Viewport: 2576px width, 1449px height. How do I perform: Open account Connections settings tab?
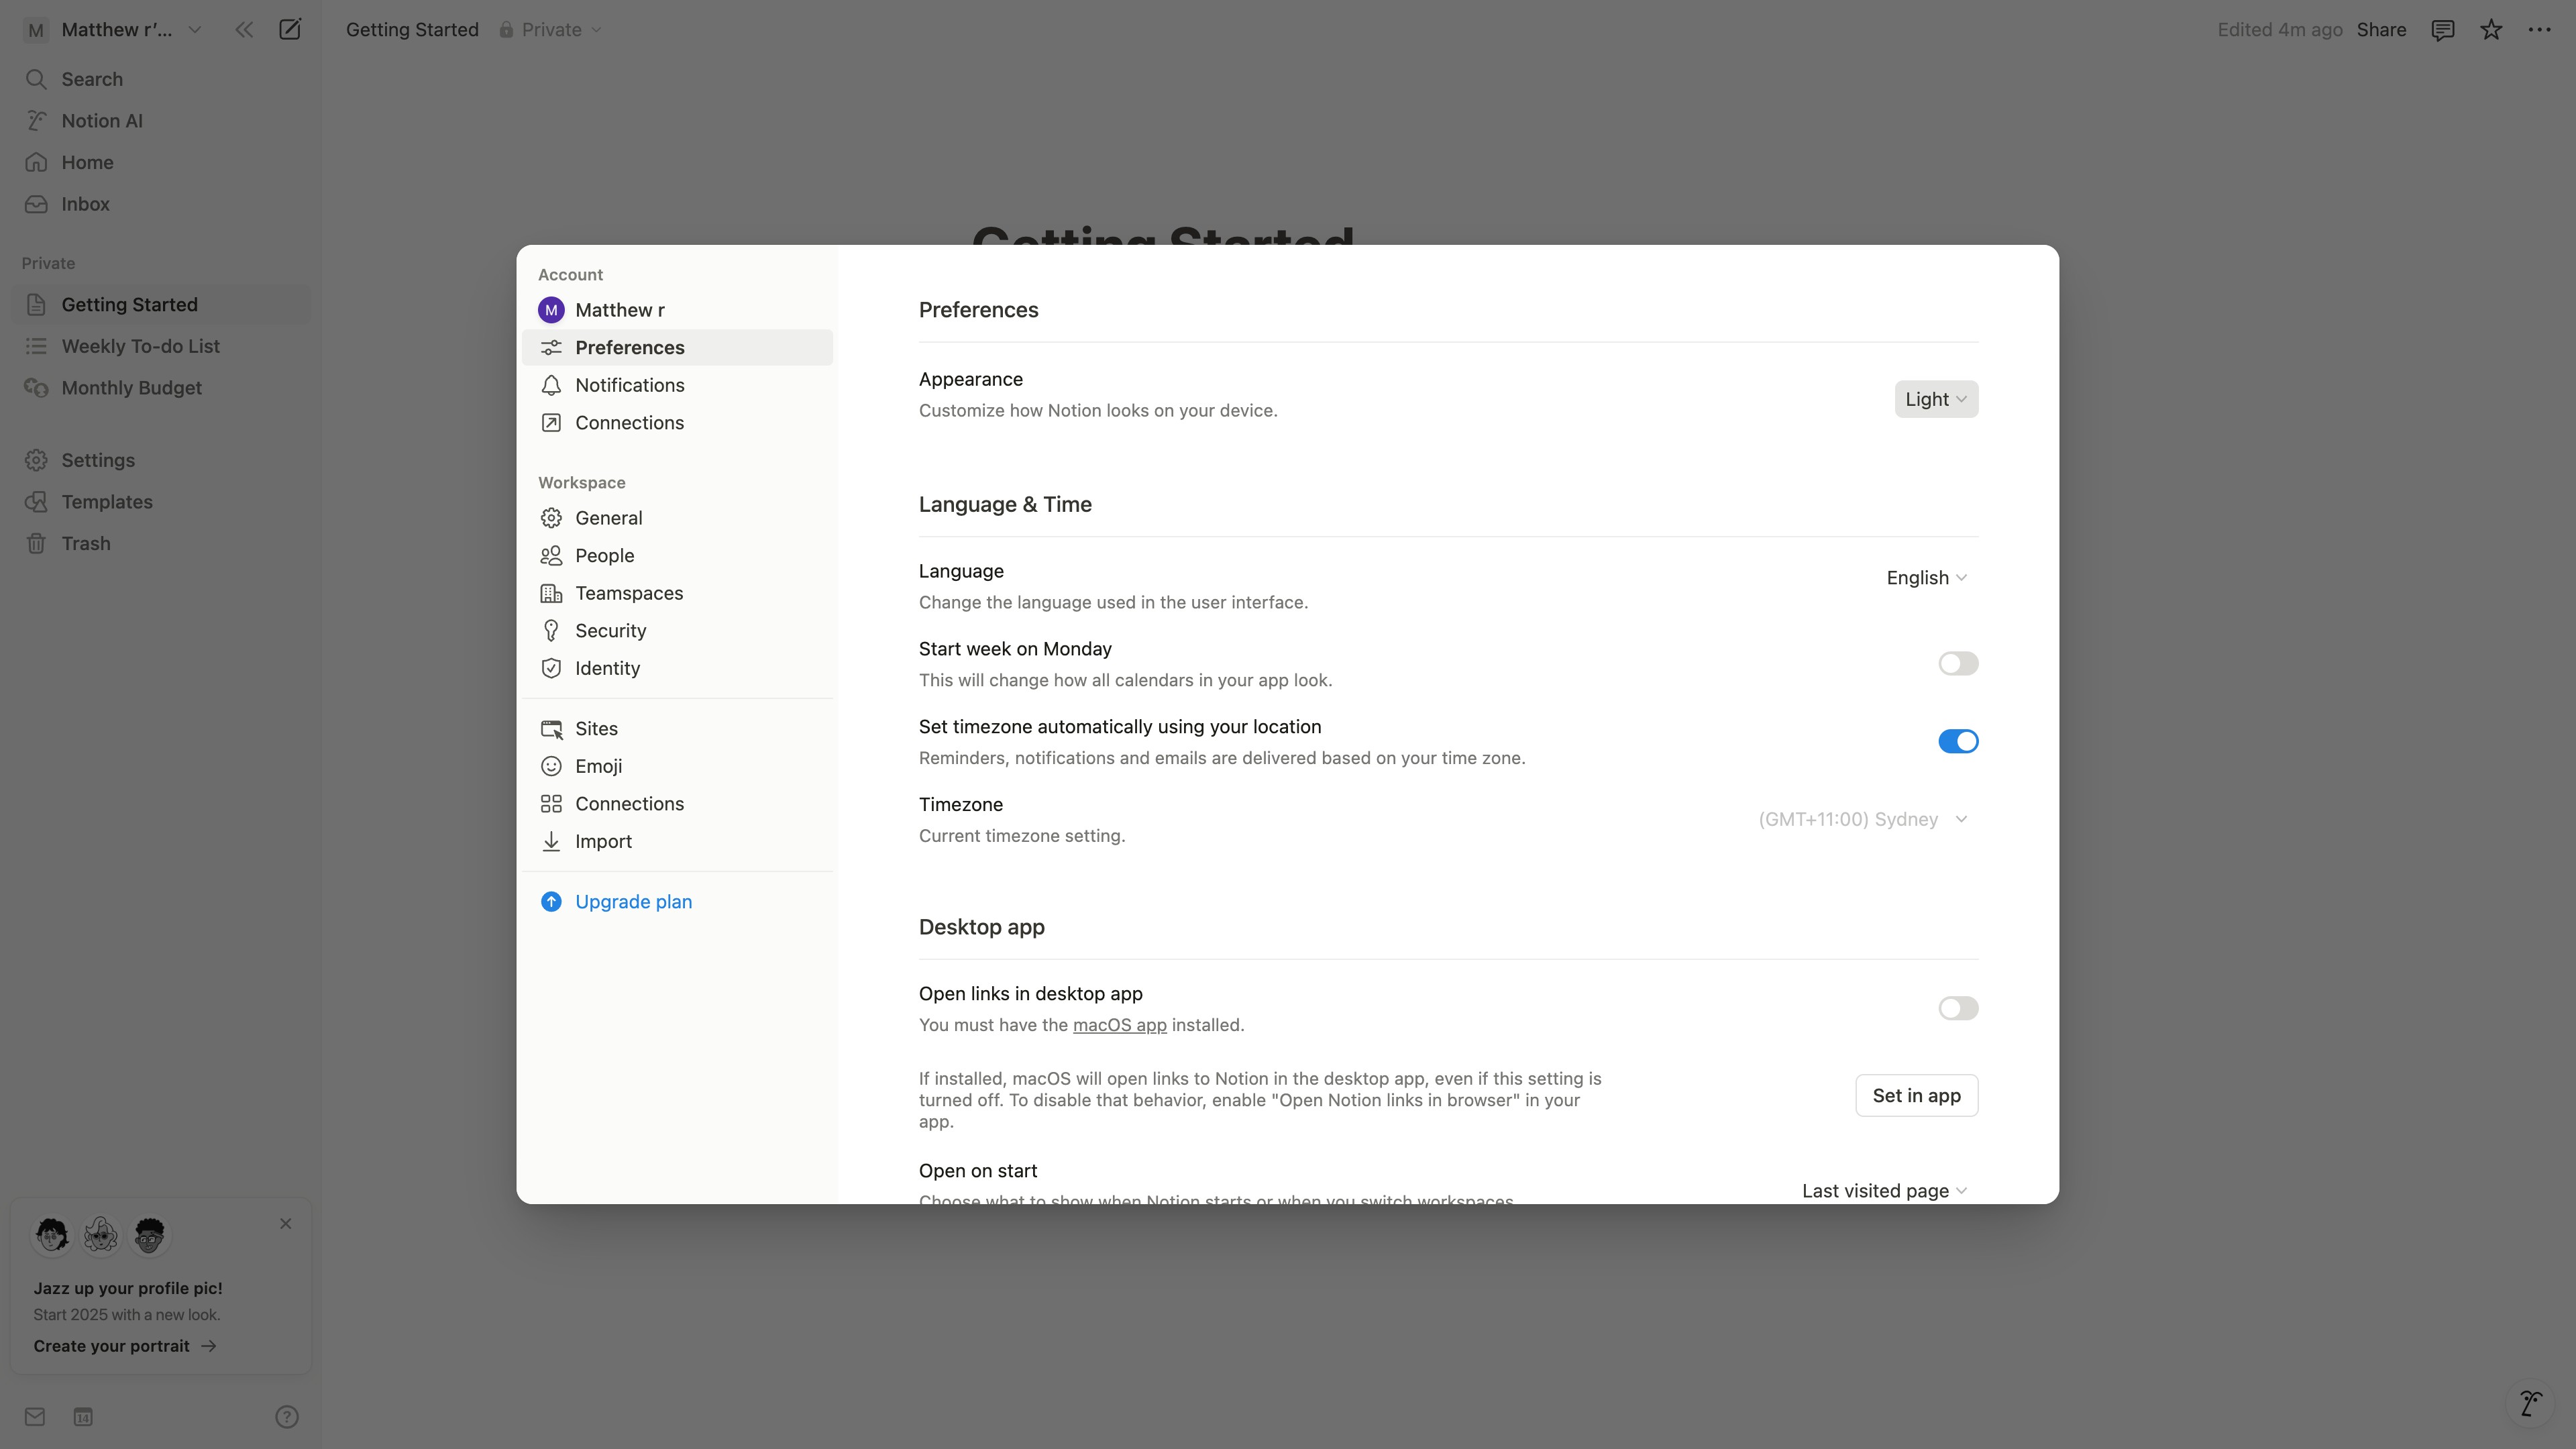click(678, 423)
